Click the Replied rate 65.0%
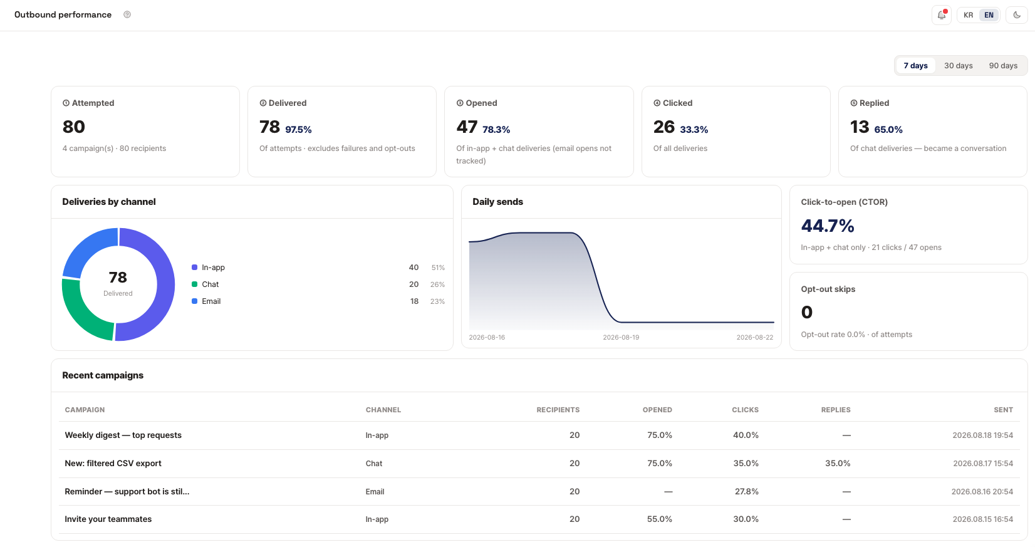The width and height of the screenshot is (1035, 547). click(888, 130)
